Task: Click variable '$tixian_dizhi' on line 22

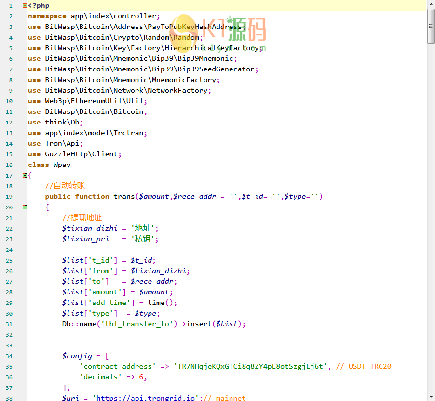Action: pyautogui.click(x=90, y=228)
